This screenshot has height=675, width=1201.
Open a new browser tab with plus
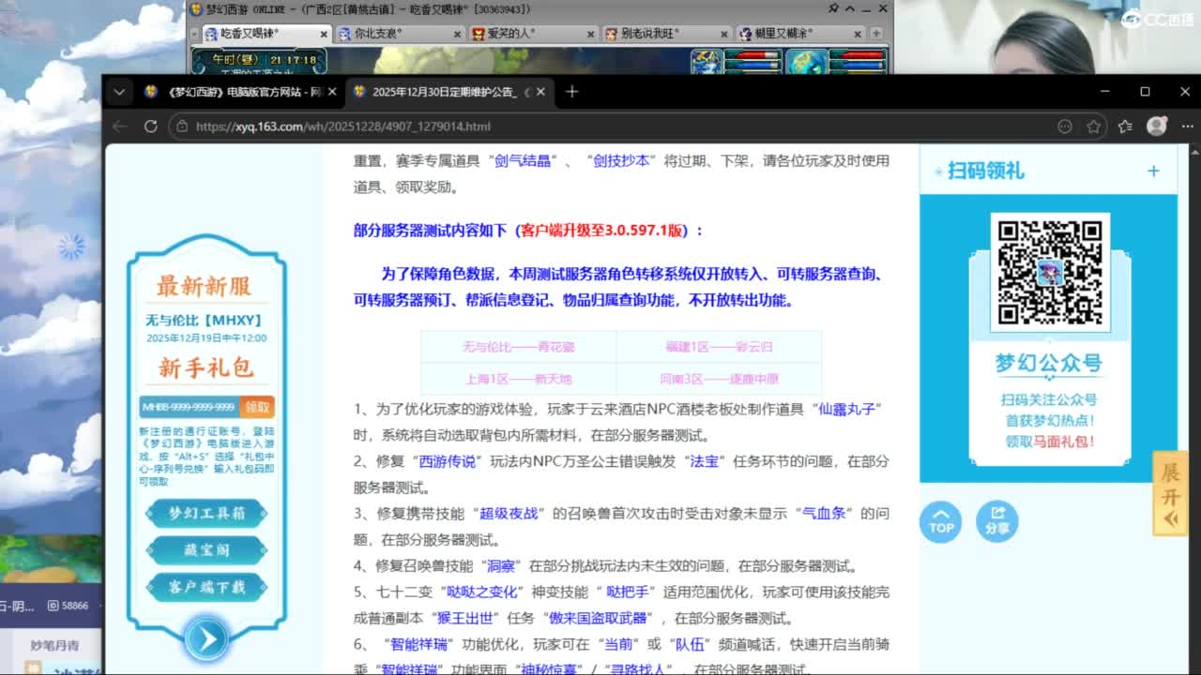(x=571, y=92)
